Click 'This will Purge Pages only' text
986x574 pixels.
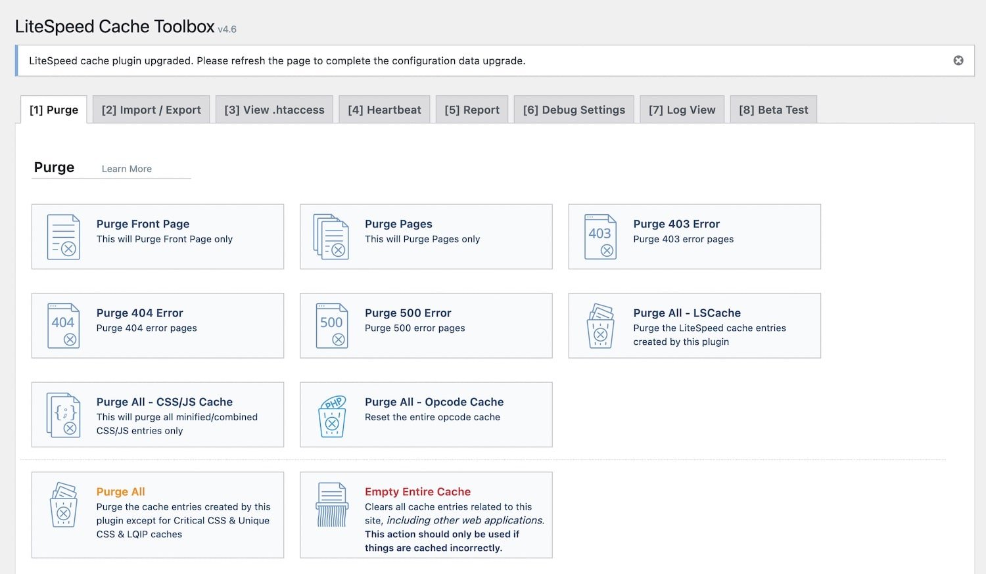pyautogui.click(x=423, y=239)
